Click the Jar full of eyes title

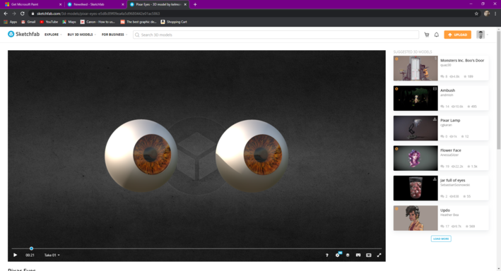452,181
